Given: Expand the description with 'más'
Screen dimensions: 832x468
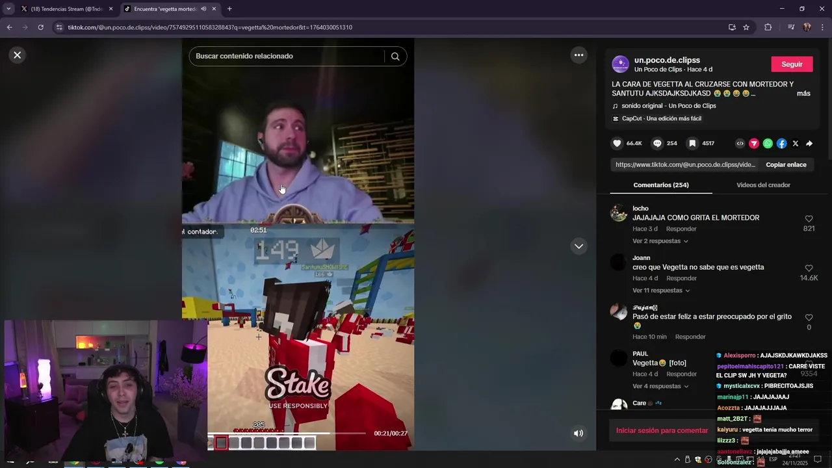Looking at the screenshot, I should [x=803, y=94].
